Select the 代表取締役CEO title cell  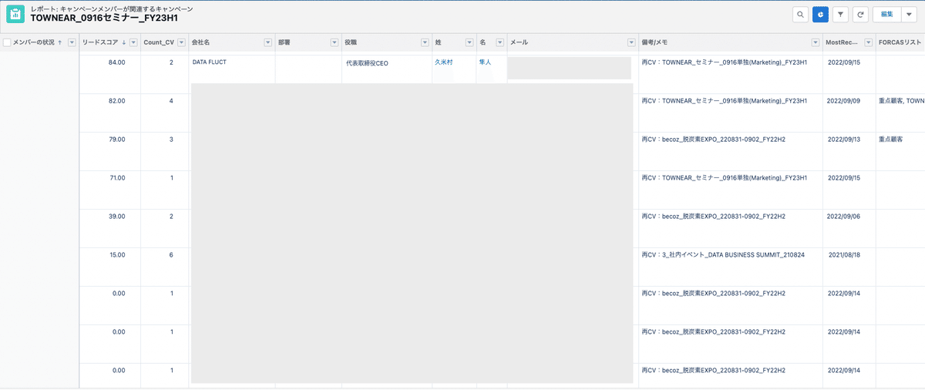point(387,69)
